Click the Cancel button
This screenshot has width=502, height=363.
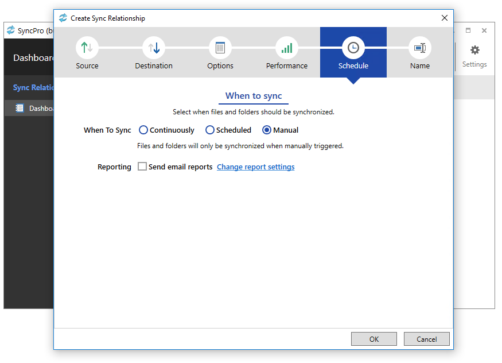pos(426,339)
